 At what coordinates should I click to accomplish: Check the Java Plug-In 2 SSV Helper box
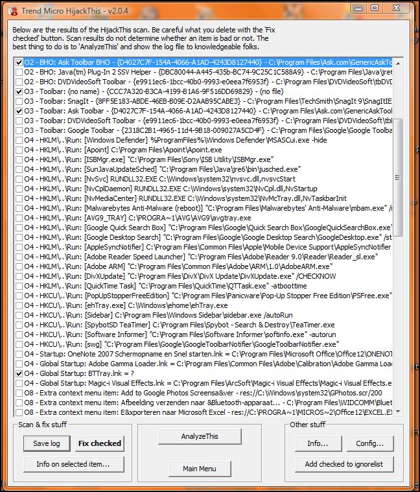pos(19,72)
